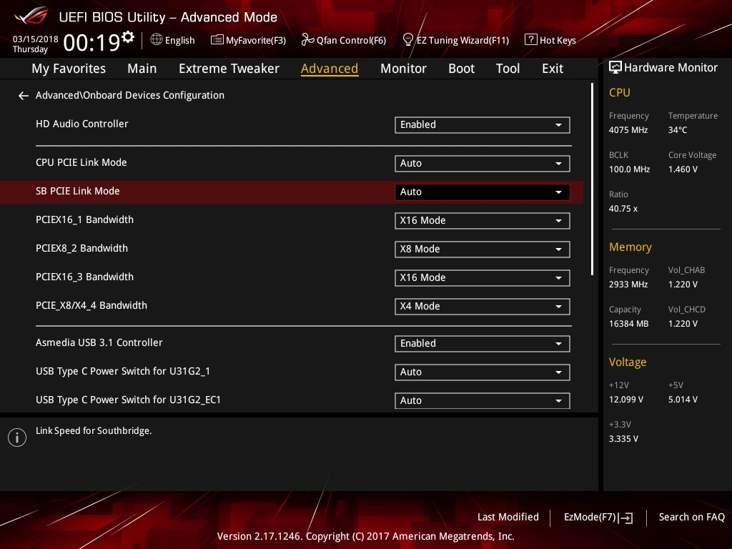
Task: Click the back arrow beside the breadcrumb
Action: tap(24, 96)
